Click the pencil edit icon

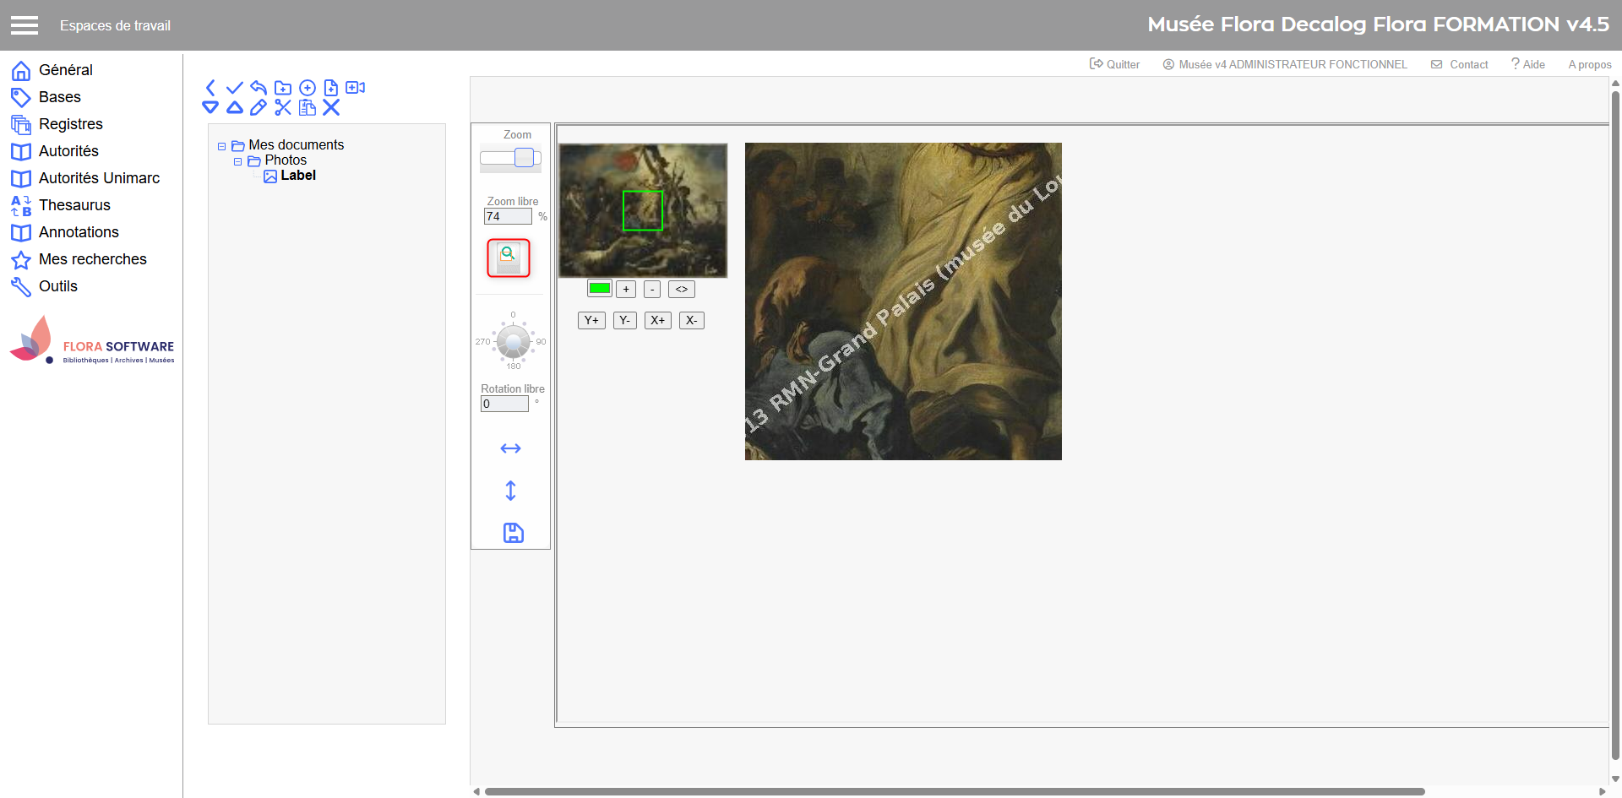click(259, 107)
